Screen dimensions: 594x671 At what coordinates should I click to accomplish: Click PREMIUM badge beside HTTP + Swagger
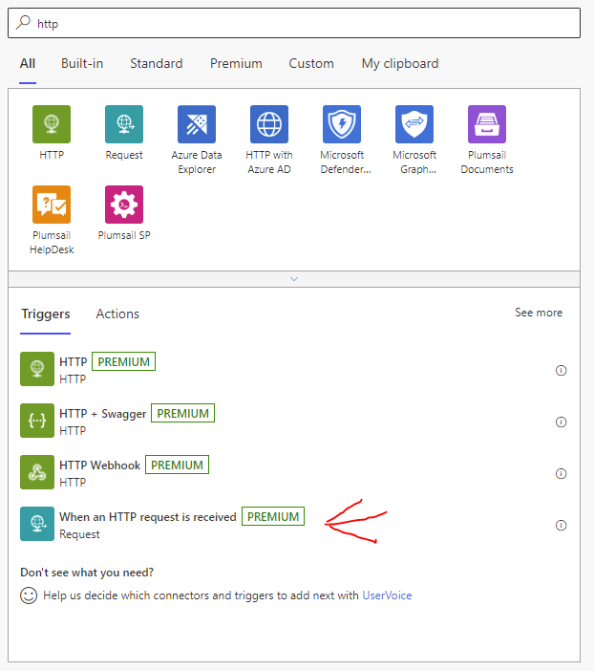pos(182,413)
